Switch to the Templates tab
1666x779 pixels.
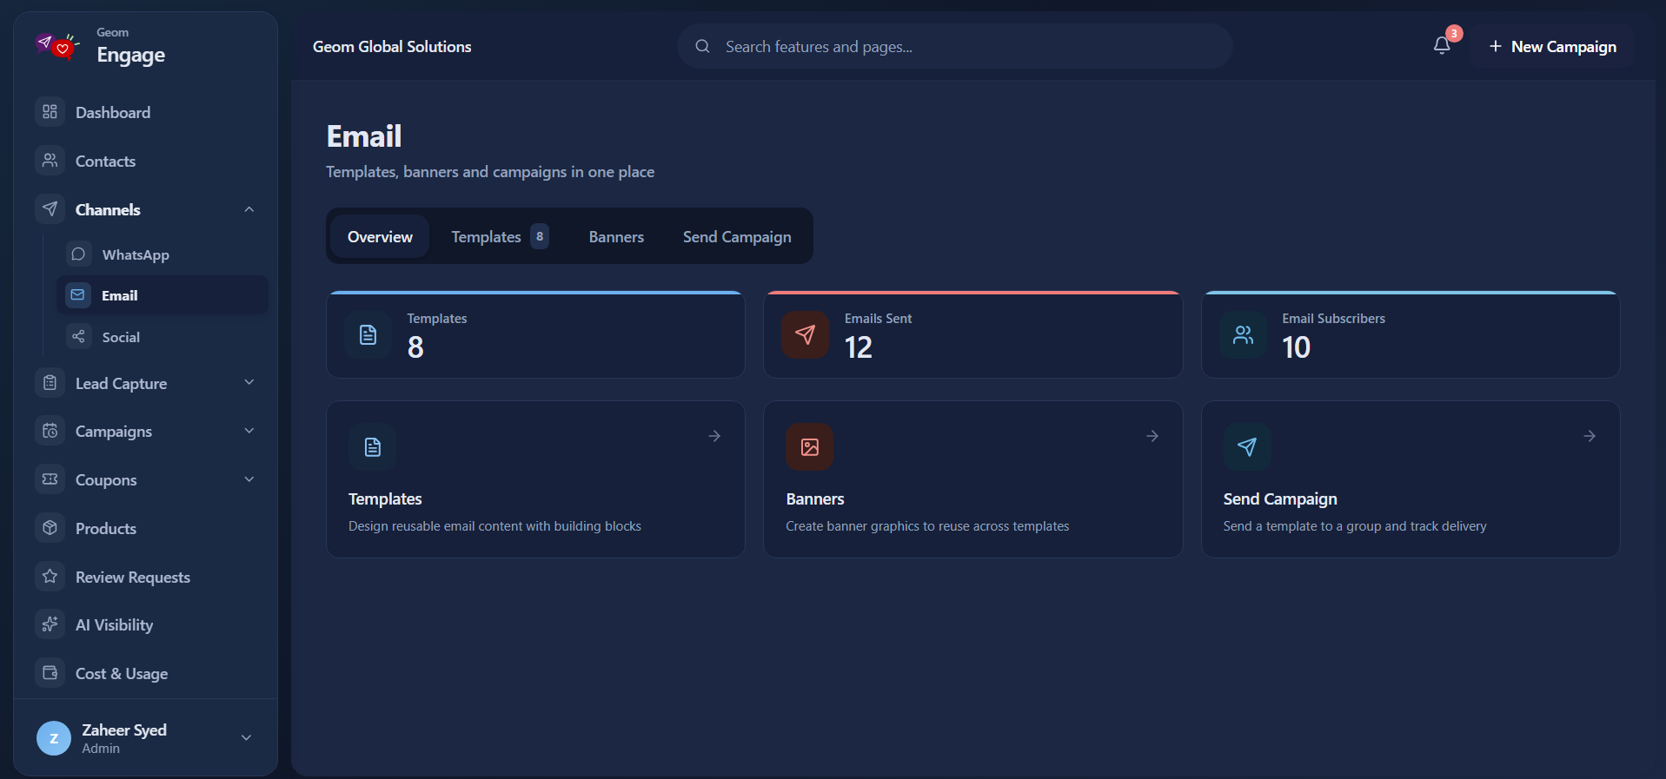click(x=500, y=236)
